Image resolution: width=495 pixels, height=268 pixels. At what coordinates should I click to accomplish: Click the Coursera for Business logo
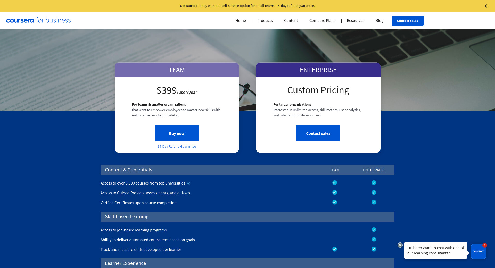click(x=38, y=20)
